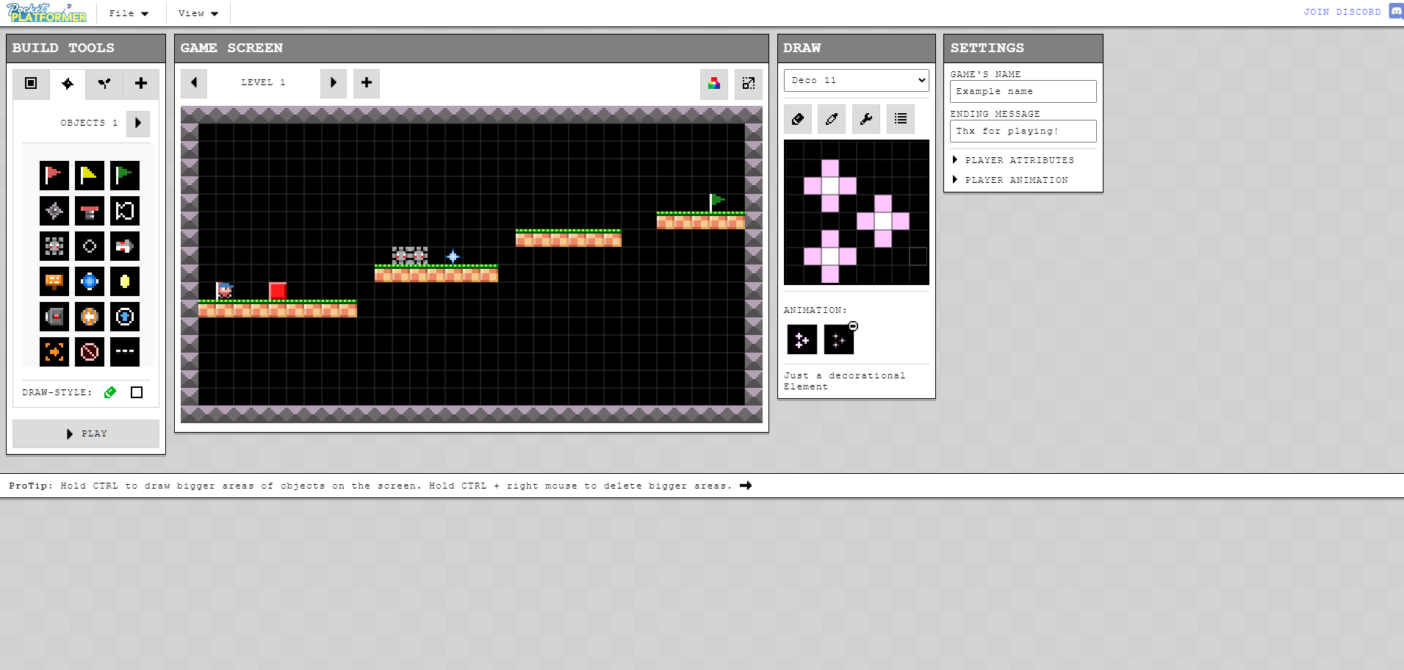1404x670 pixels.
Task: Edit the Example name game title field
Action: click(1023, 91)
